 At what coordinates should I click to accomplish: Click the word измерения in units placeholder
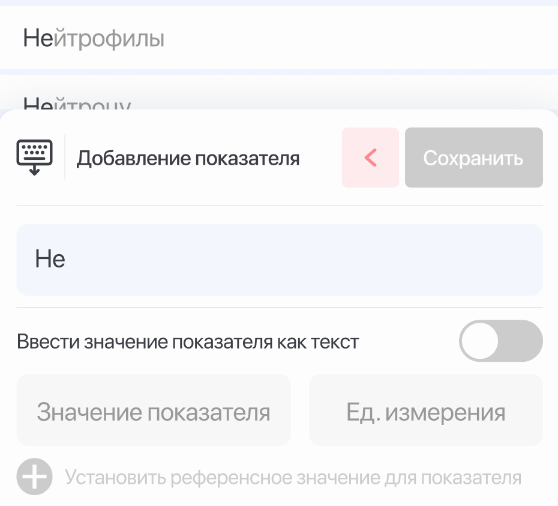445,412
